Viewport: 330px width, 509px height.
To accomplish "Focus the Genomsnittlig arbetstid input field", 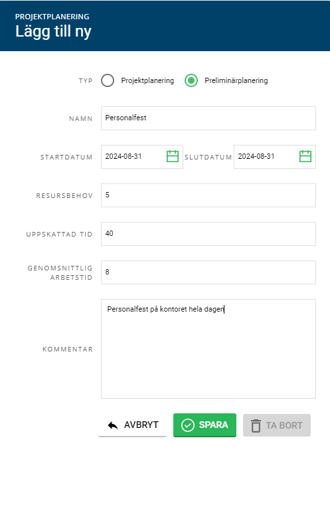I will point(208,272).
